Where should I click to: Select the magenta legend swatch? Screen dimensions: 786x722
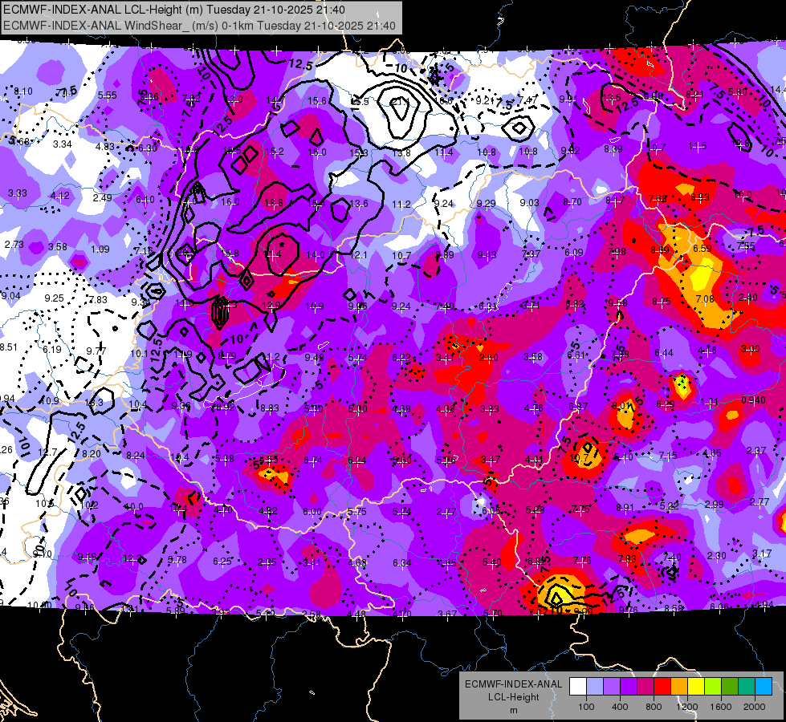pyautogui.click(x=645, y=687)
